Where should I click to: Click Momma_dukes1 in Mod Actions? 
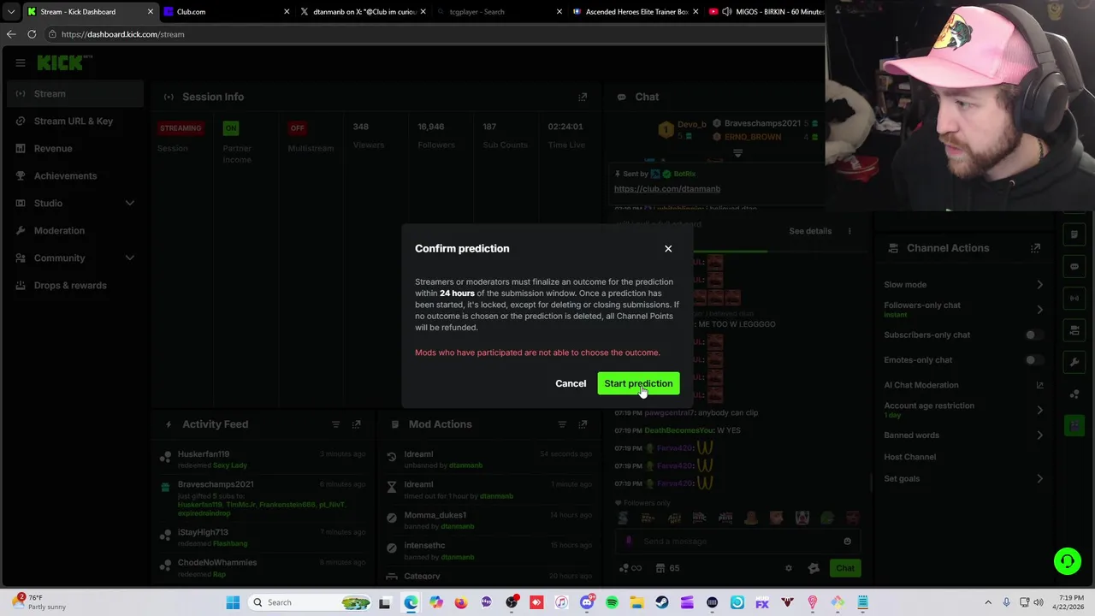click(x=435, y=516)
